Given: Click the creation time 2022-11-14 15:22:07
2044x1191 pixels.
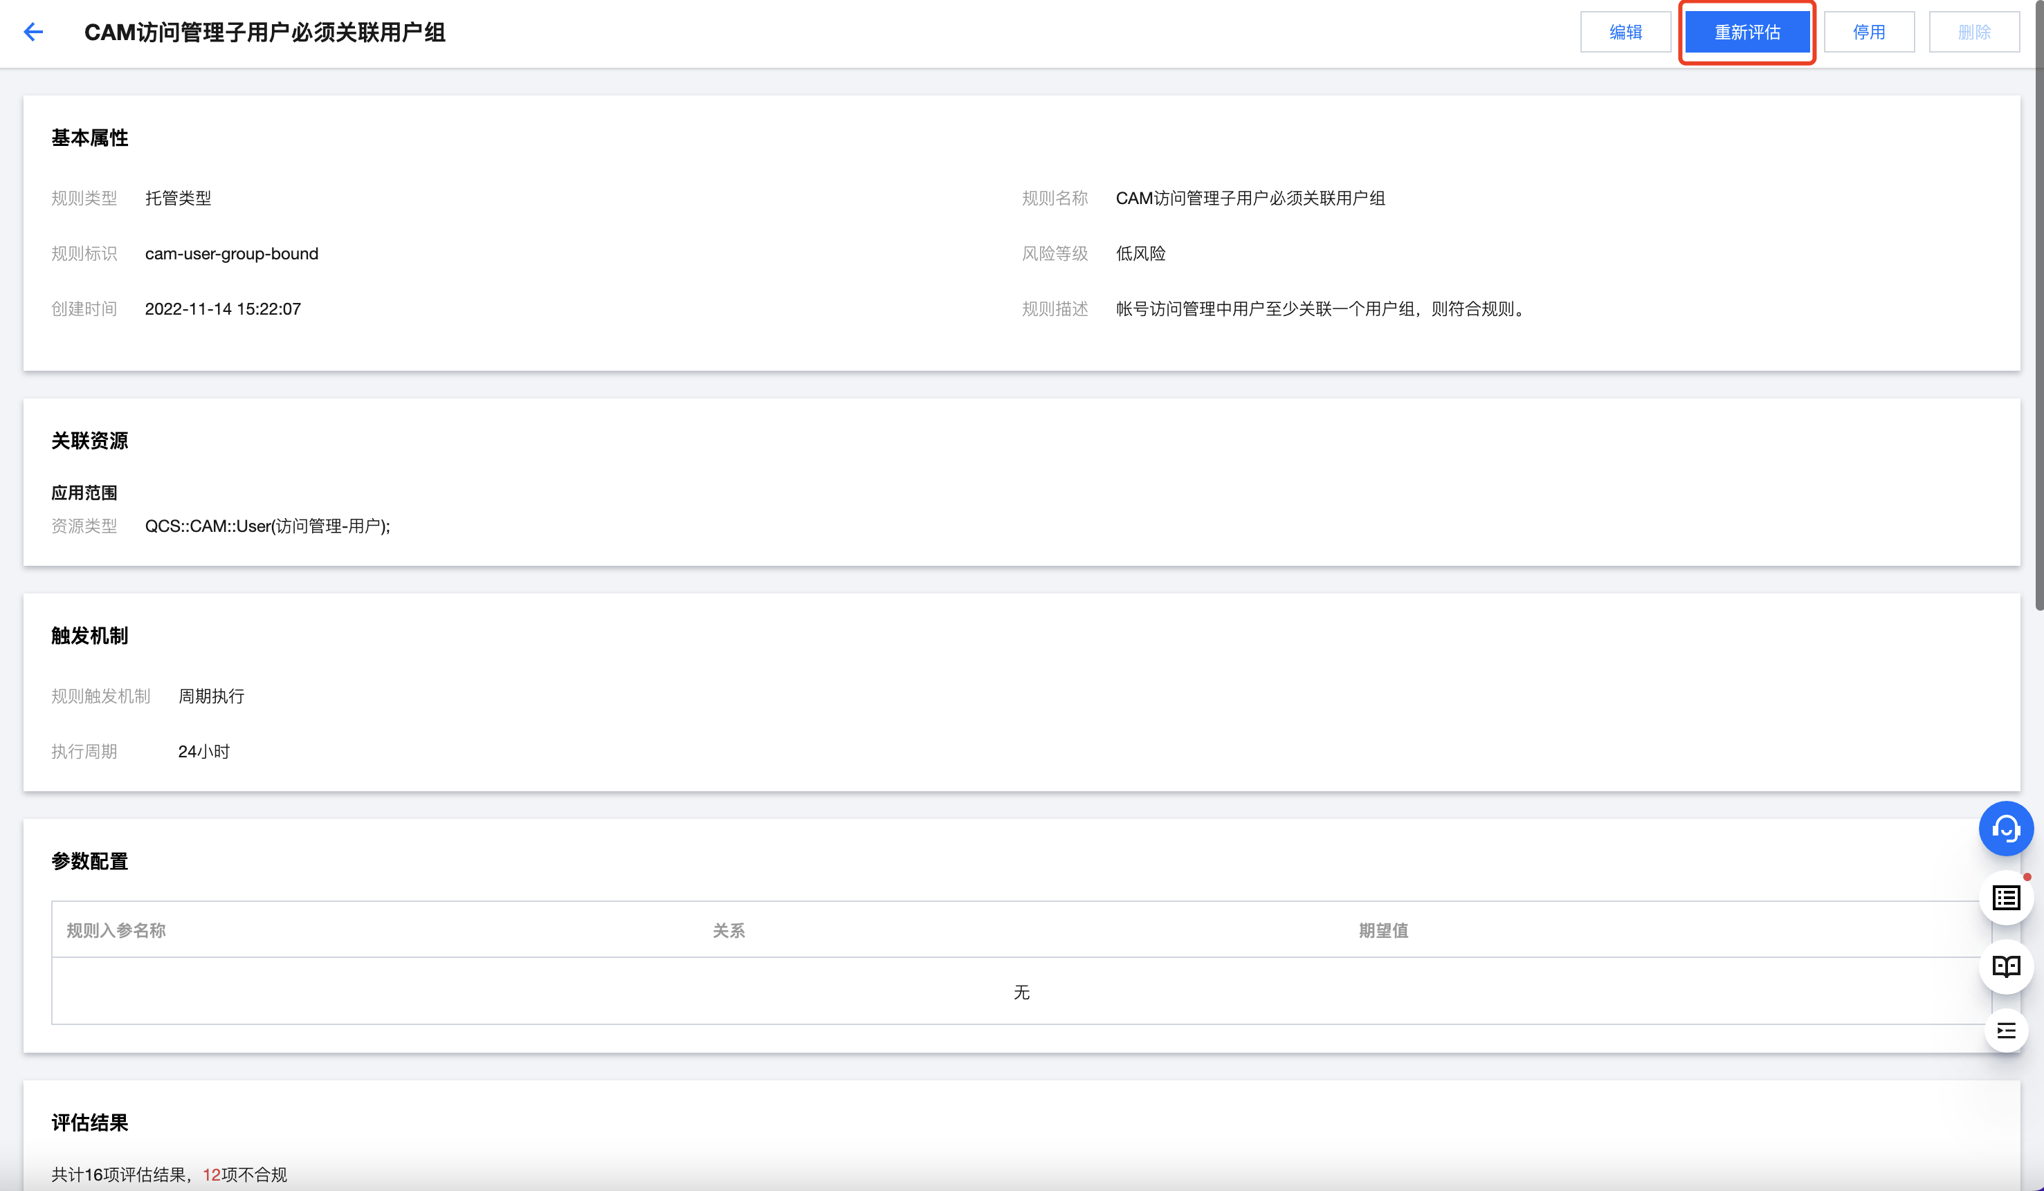Looking at the screenshot, I should pyautogui.click(x=222, y=309).
